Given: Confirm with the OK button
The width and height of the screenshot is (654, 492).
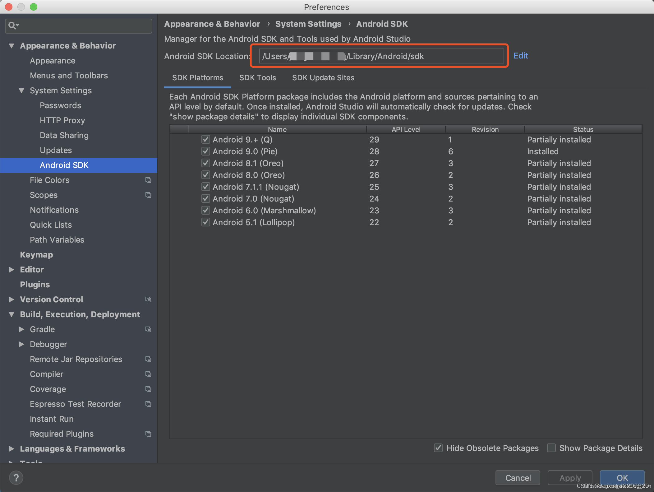Looking at the screenshot, I should (x=622, y=478).
